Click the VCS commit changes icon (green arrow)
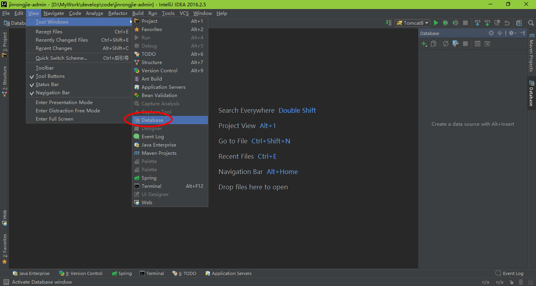This screenshot has width=536, height=286. pyautogui.click(x=487, y=23)
